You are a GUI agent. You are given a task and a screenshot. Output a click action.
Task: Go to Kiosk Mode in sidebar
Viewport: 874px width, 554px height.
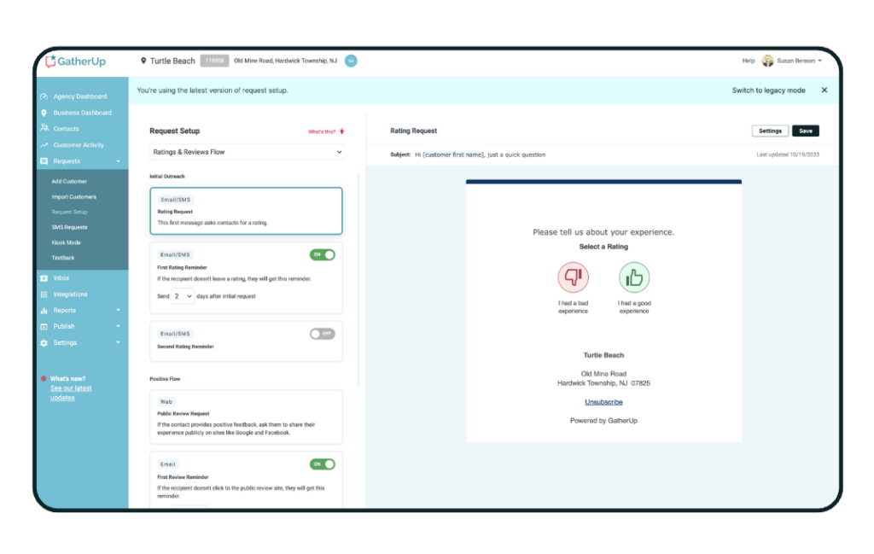[x=66, y=242]
